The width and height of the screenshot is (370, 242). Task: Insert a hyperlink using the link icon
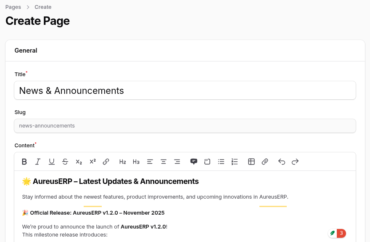[106, 162]
